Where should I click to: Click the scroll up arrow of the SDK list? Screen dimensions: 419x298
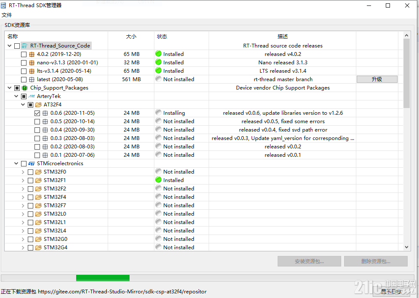click(406, 35)
